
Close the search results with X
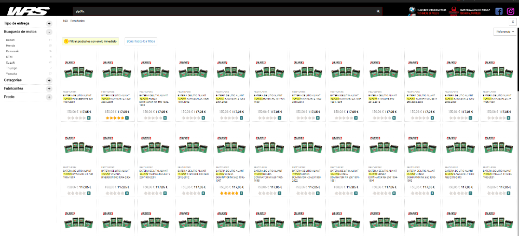(513, 22)
